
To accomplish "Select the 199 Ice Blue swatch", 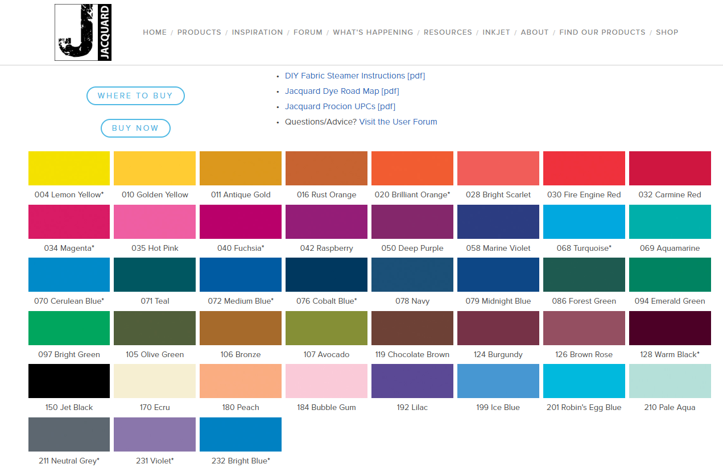I will pyautogui.click(x=498, y=381).
